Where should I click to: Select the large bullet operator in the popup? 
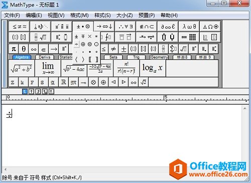[90, 52]
